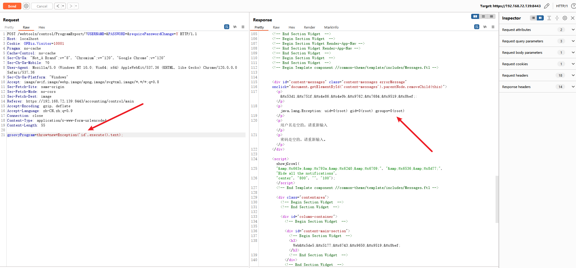Screen dimensions: 576x268
Task: Click the Host: localhost header line
Action: 23,39
